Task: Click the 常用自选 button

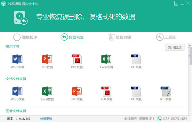Action: (x=175, y=47)
